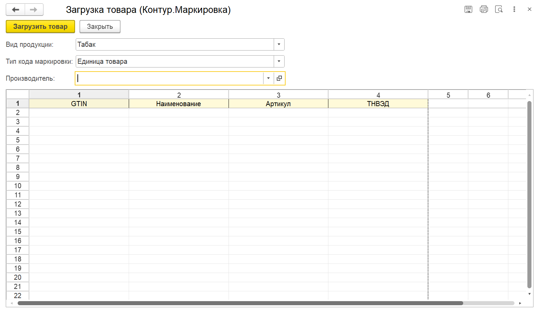Viewport: 543px width, 313px height.
Task: Click the scroll up arrow
Action: pos(529,95)
